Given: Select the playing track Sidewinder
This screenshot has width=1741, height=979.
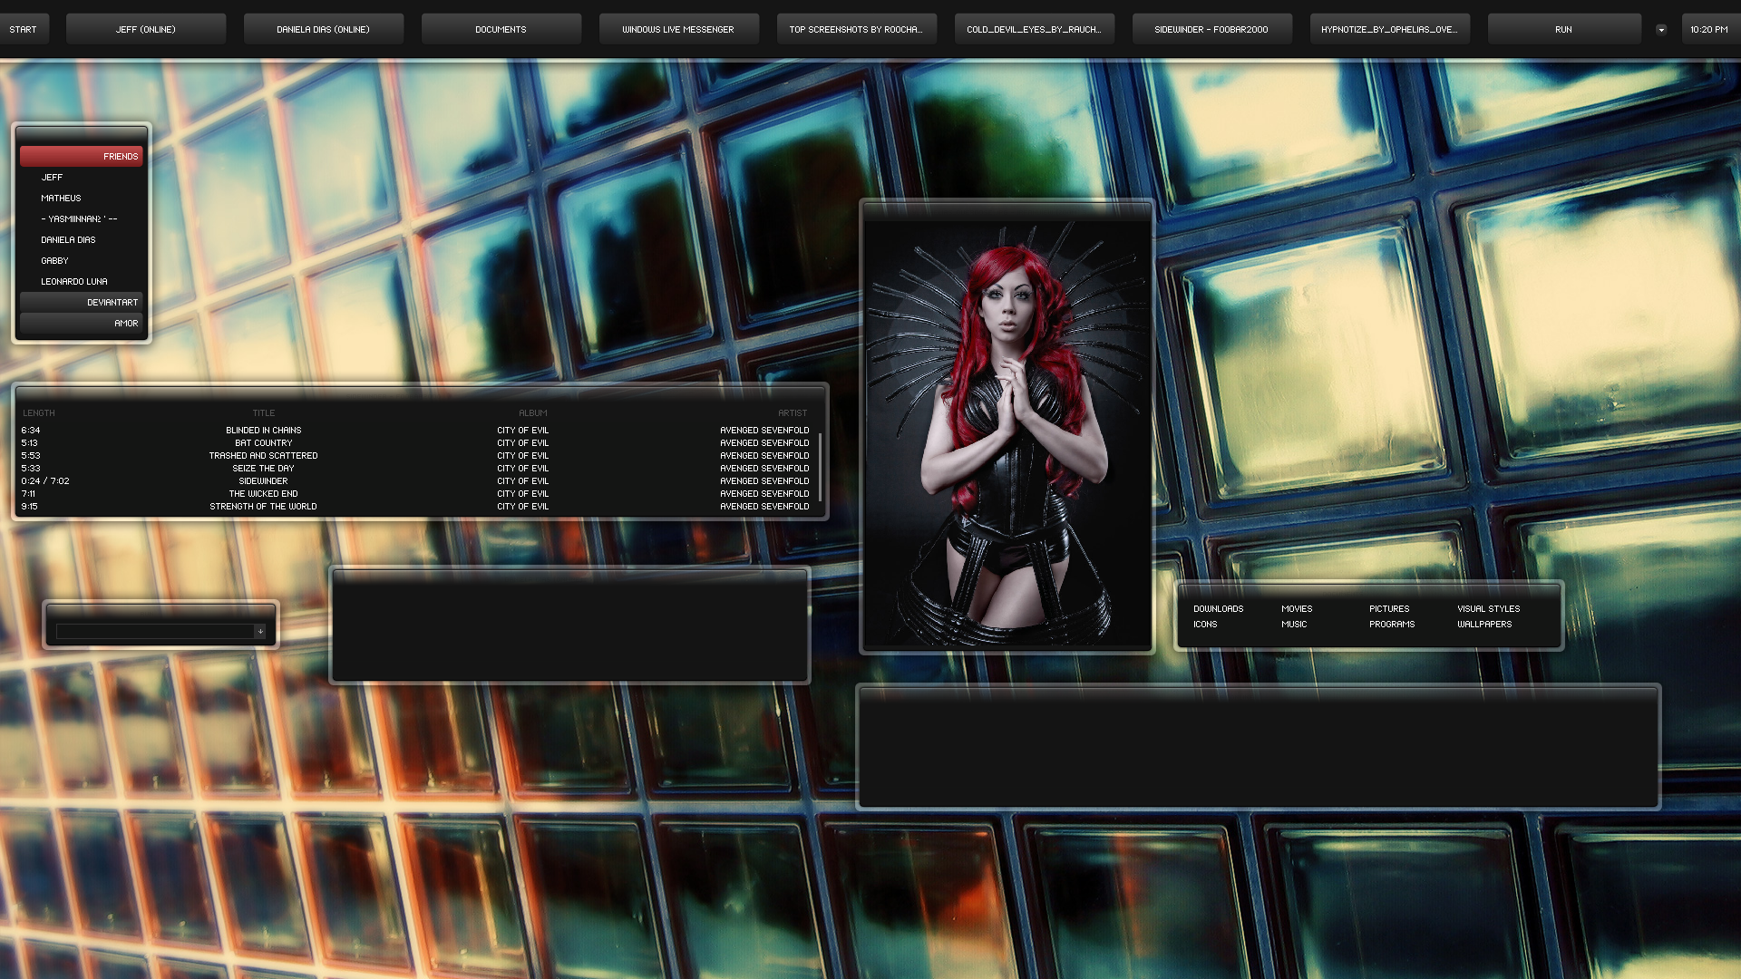Looking at the screenshot, I should 415,481.
